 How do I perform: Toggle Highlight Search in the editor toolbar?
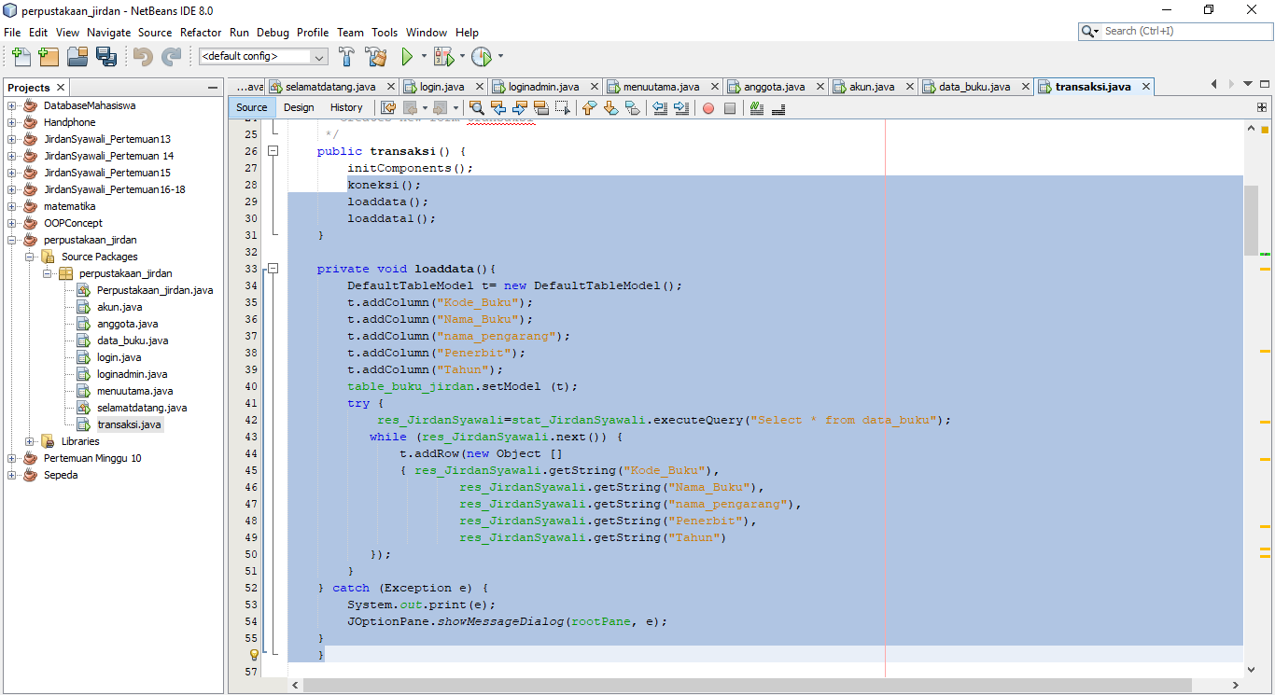tap(541, 108)
